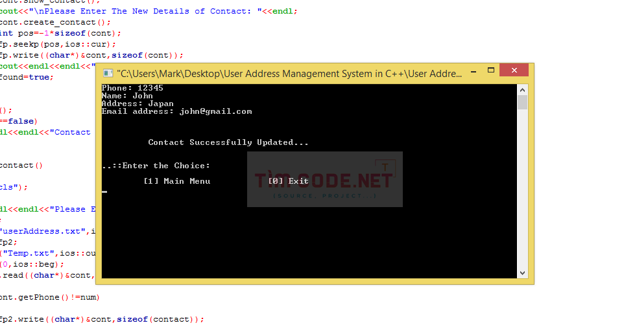Click 'fp2.write((char*)&cont,sizeof(contact));' line
The image size is (624, 332).
click(102, 319)
